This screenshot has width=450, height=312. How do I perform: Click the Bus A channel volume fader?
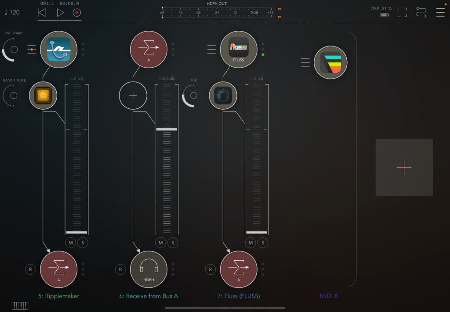167,129
